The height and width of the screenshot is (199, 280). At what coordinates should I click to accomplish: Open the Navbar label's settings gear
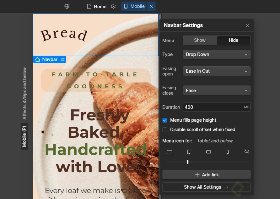point(63,59)
